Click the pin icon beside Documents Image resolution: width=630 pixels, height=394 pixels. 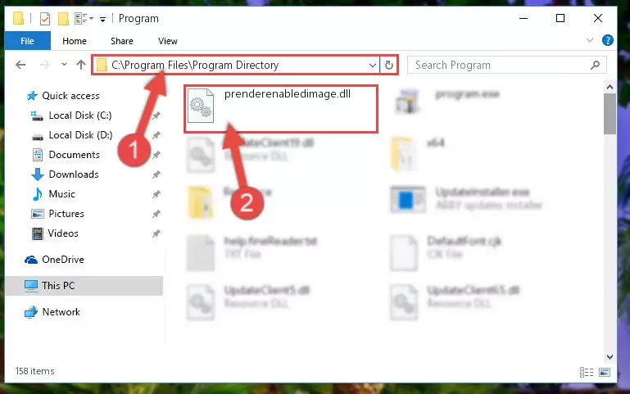click(156, 155)
